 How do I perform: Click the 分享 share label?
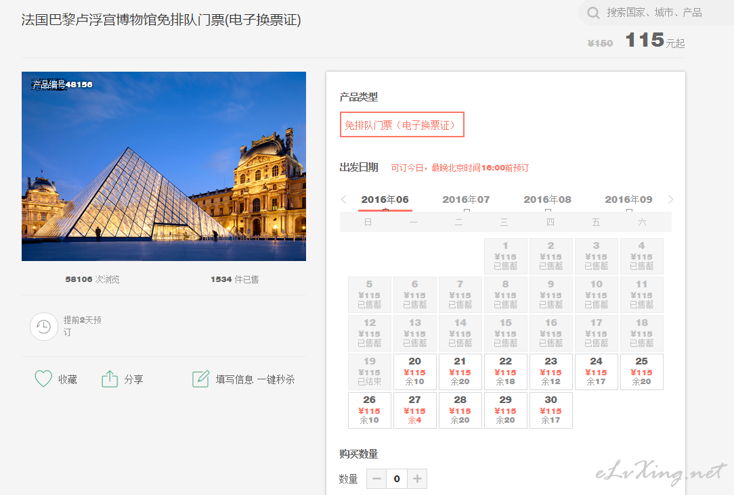coord(134,379)
